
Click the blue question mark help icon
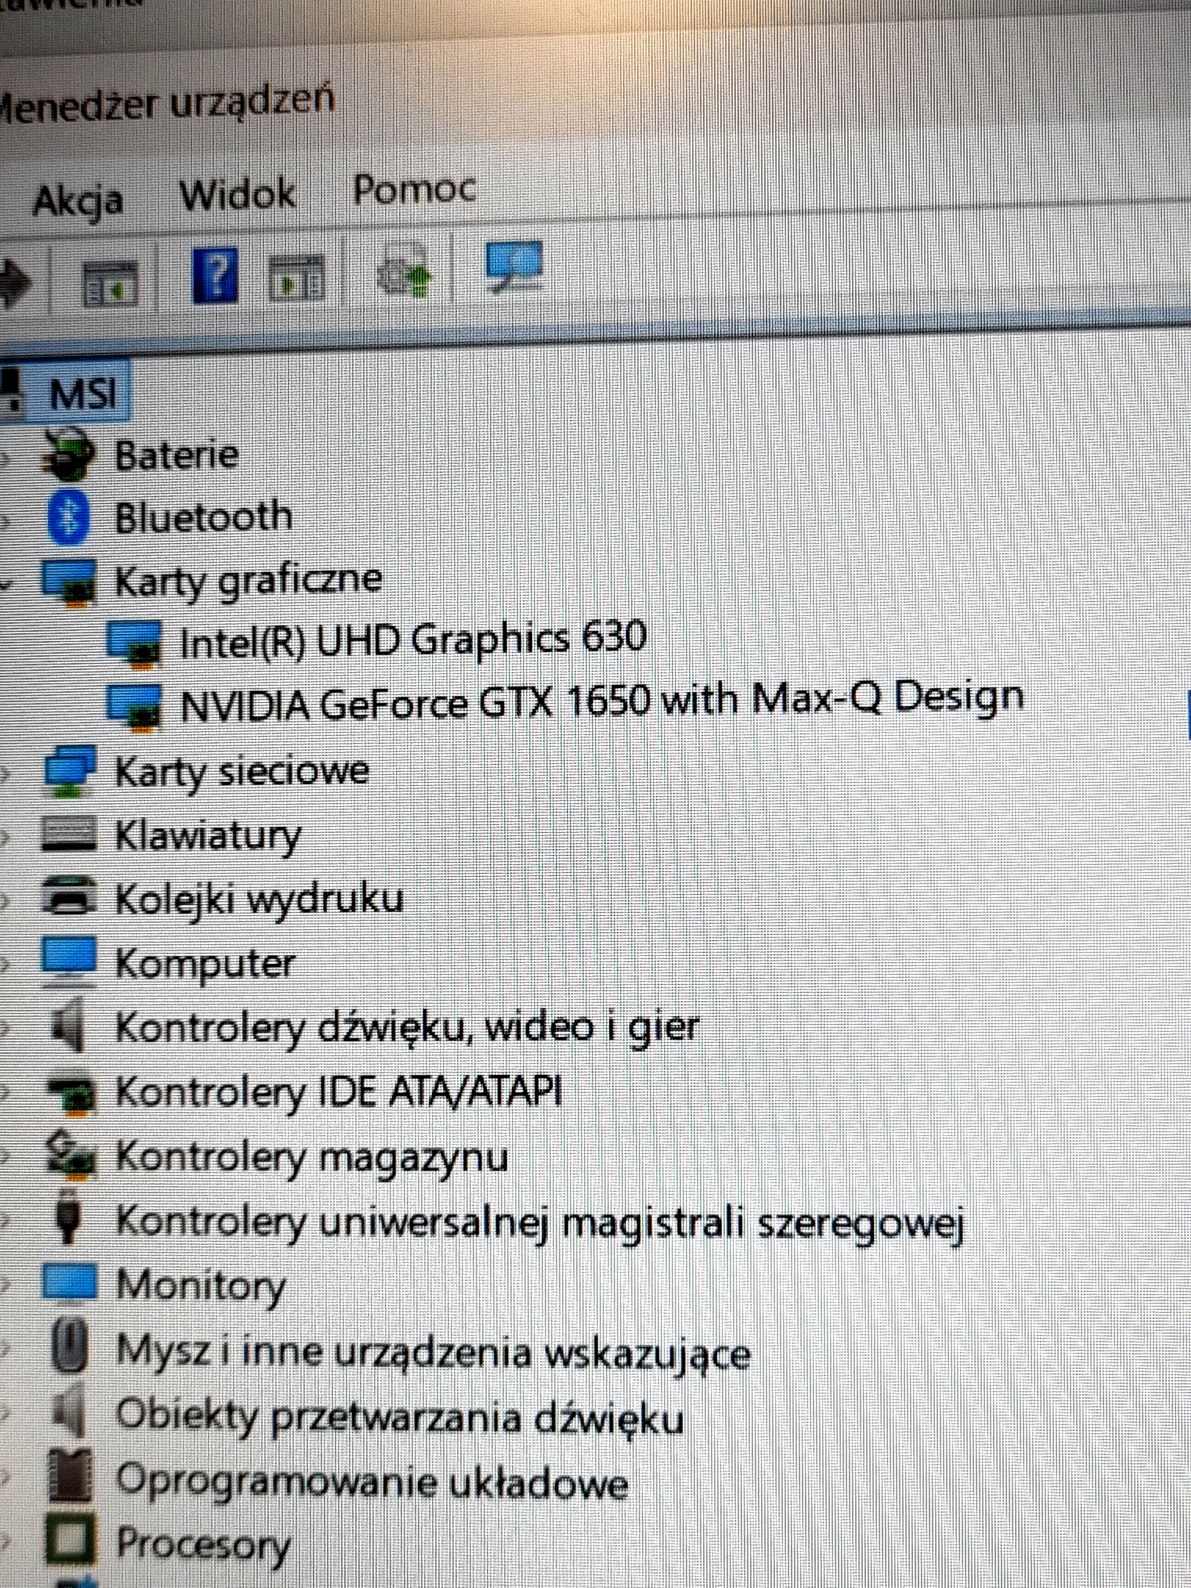pyautogui.click(x=215, y=275)
